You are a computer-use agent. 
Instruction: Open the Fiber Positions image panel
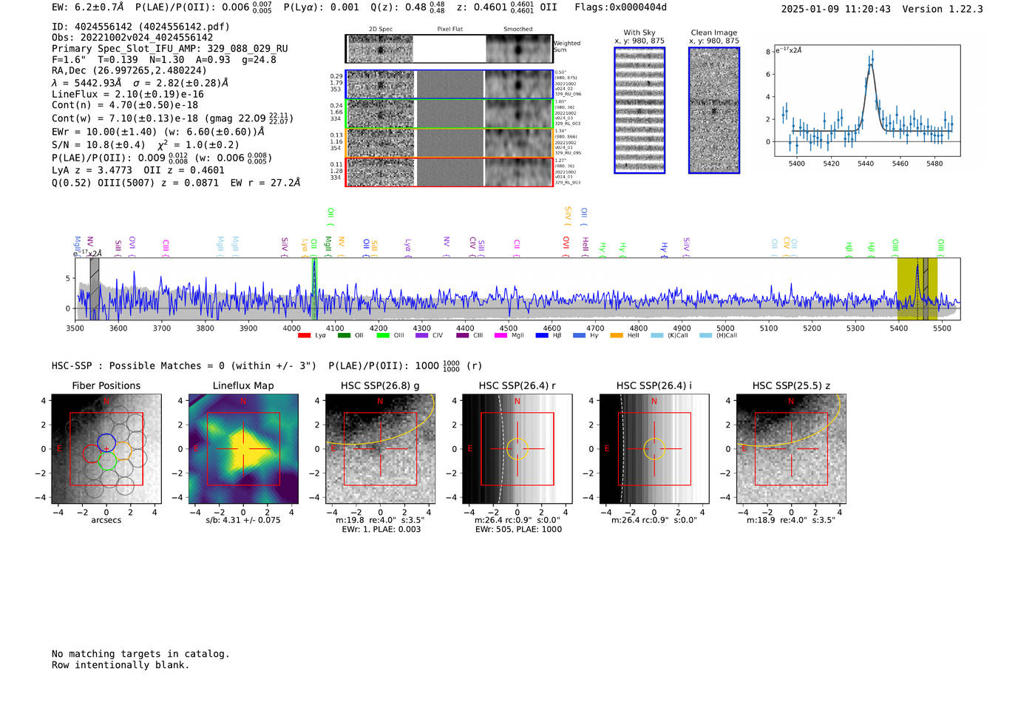pyautogui.click(x=106, y=449)
